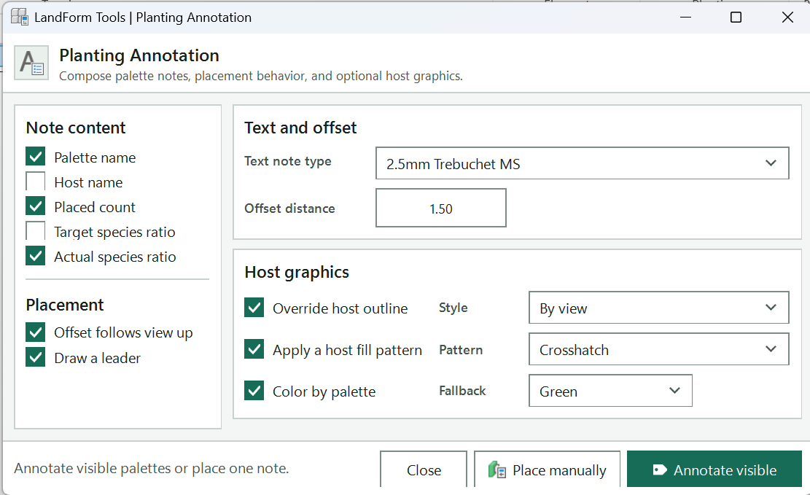Maximize the Planting Annotation window
810x495 pixels.
736,17
